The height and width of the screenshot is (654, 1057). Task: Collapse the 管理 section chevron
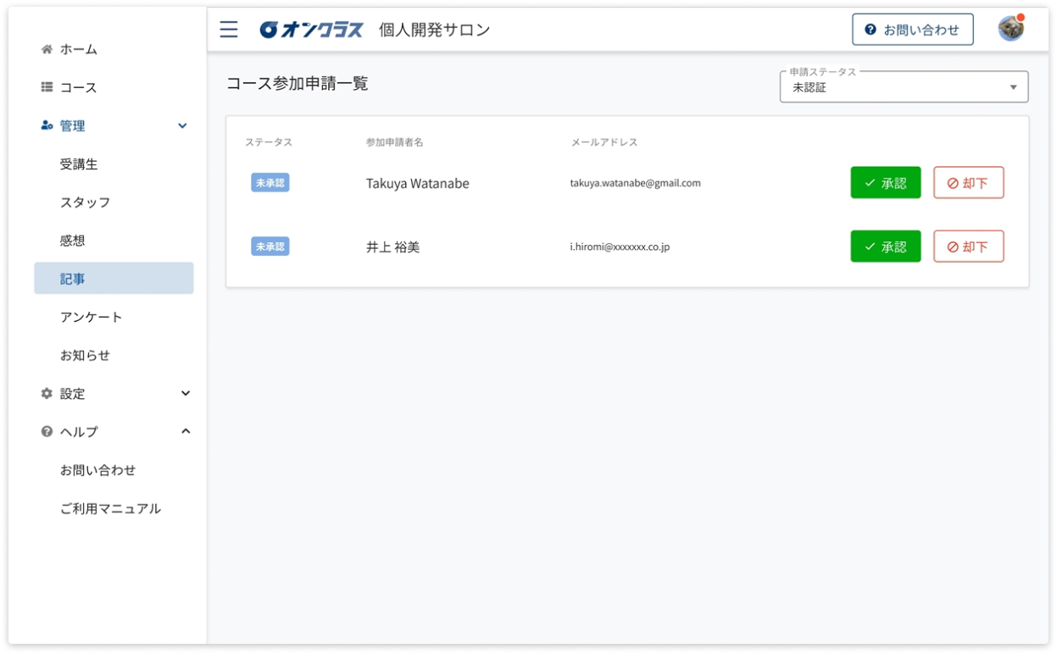click(182, 125)
